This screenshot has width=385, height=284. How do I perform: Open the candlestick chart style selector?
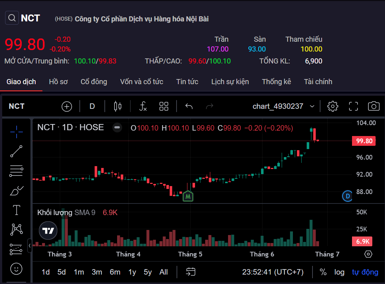(117, 106)
